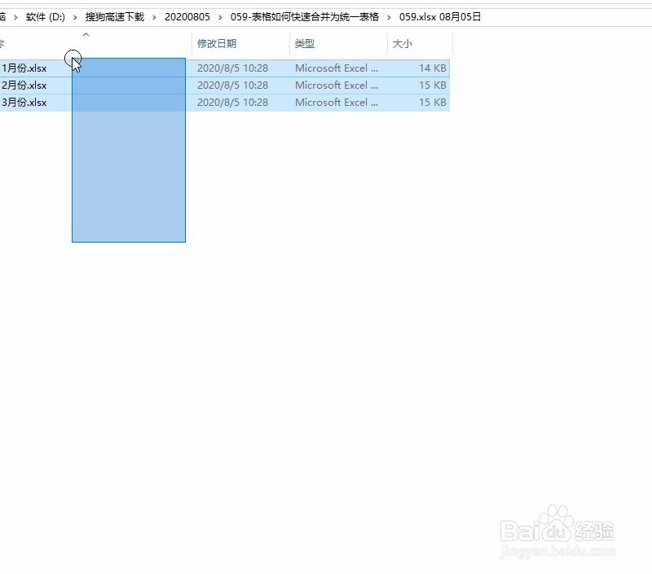Select the file 3月份.xlsx
Viewport: 652px width, 574px height.
pyautogui.click(x=24, y=102)
